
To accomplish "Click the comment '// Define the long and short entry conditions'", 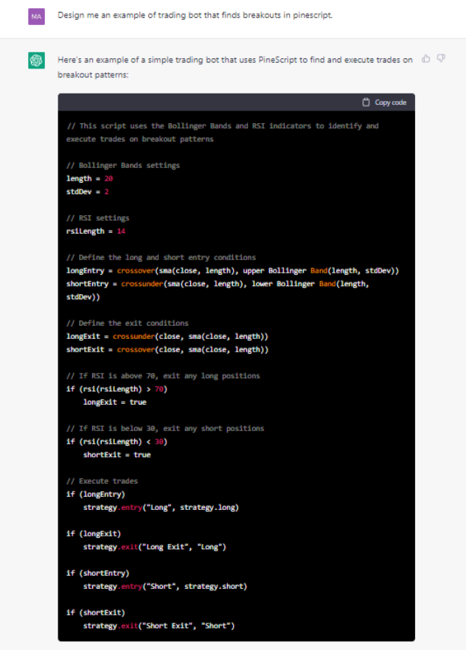I will pyautogui.click(x=161, y=257).
